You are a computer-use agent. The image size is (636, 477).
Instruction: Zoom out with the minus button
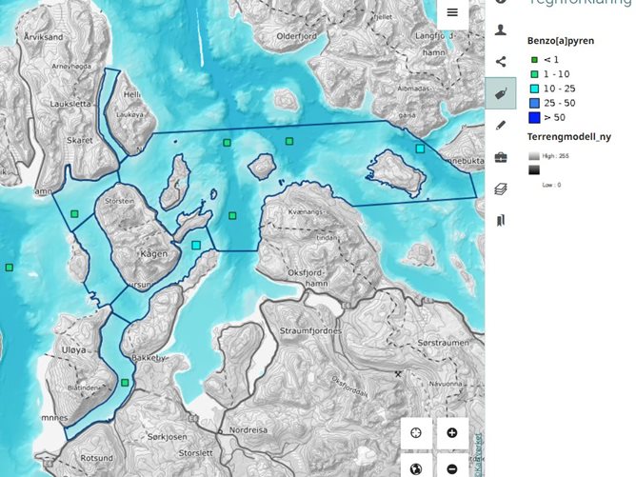tap(451, 467)
